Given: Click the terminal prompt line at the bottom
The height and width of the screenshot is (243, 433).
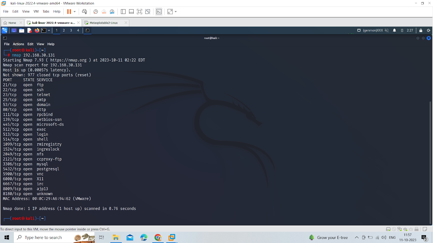Looking at the screenshot, I should tap(25, 218).
